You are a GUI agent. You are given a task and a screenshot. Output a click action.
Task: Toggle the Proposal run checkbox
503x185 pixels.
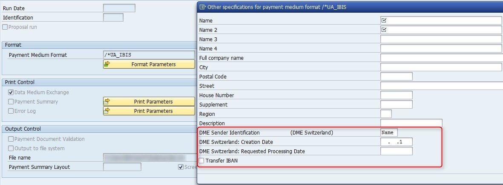(5, 27)
